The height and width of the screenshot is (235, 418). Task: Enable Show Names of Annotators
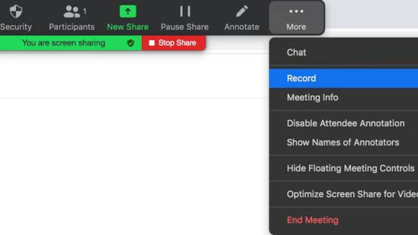[x=343, y=142]
